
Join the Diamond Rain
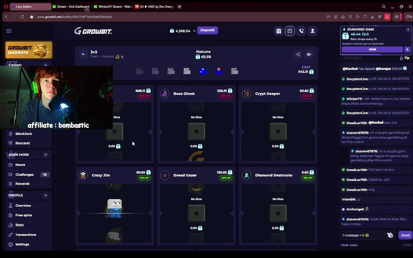pos(372,49)
